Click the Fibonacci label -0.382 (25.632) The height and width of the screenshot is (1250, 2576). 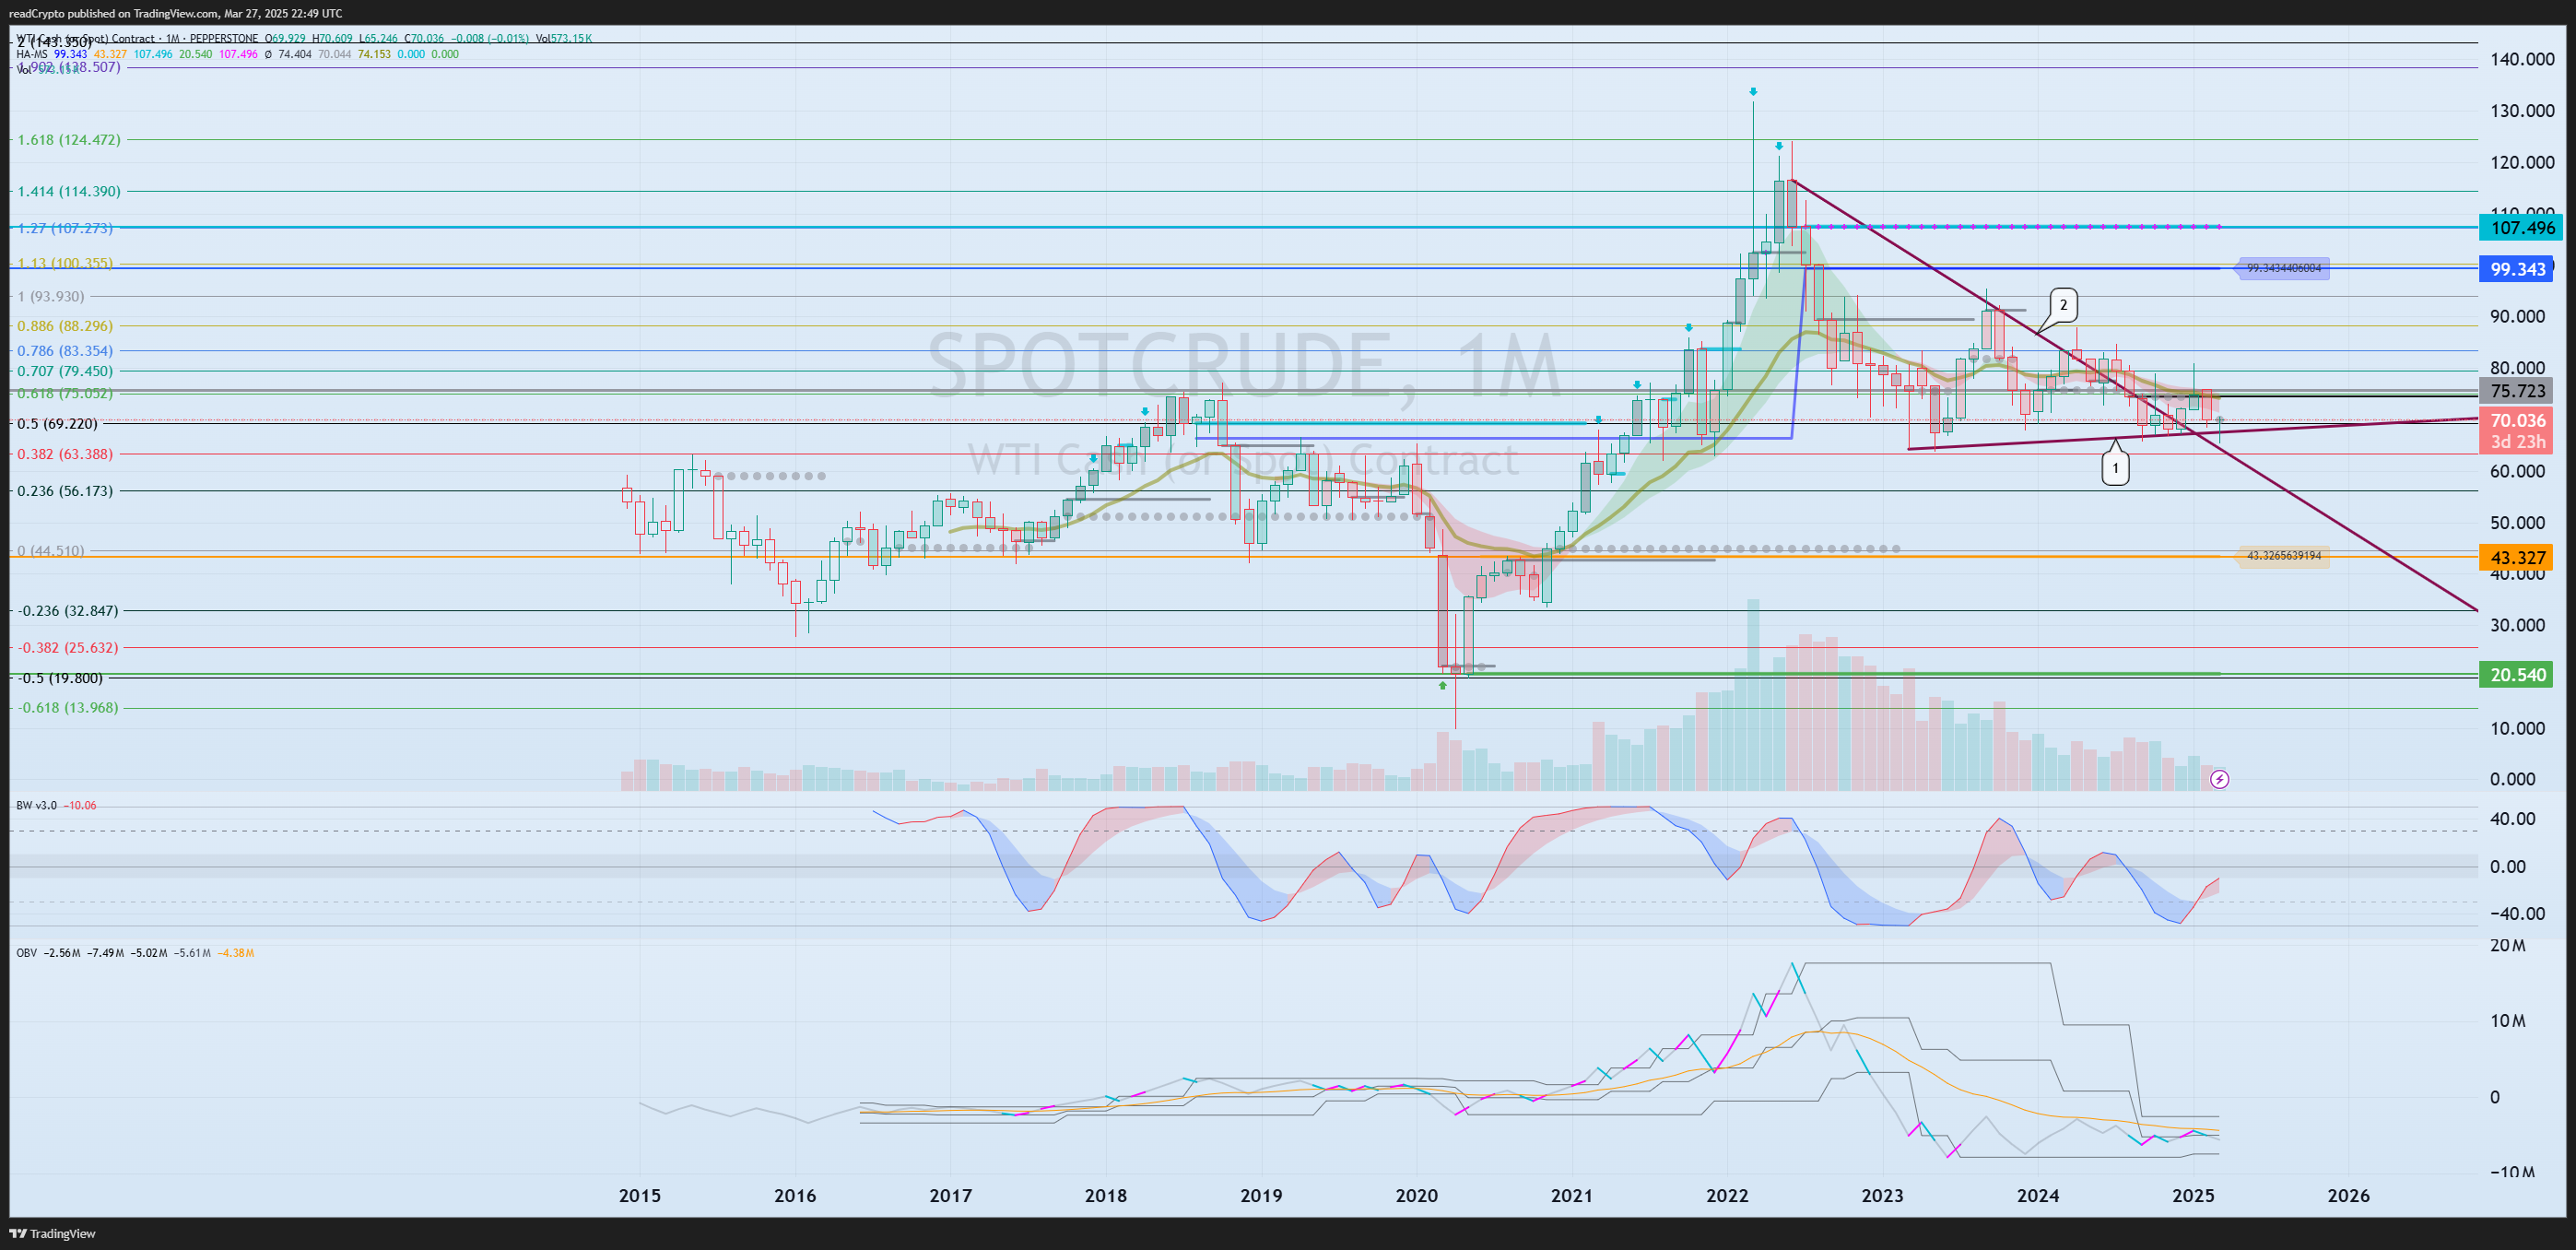[68, 648]
